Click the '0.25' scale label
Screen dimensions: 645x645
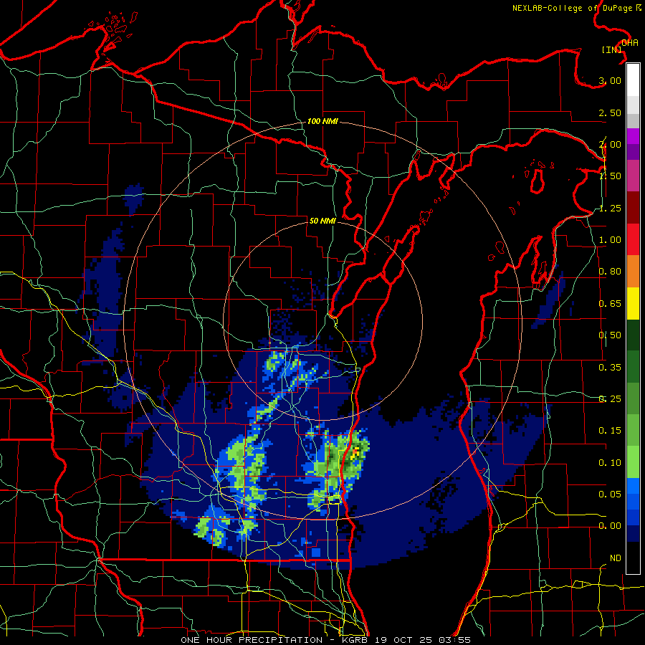point(610,399)
